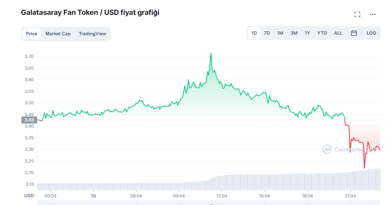
Task: Select the 1Y time range
Action: (307, 33)
